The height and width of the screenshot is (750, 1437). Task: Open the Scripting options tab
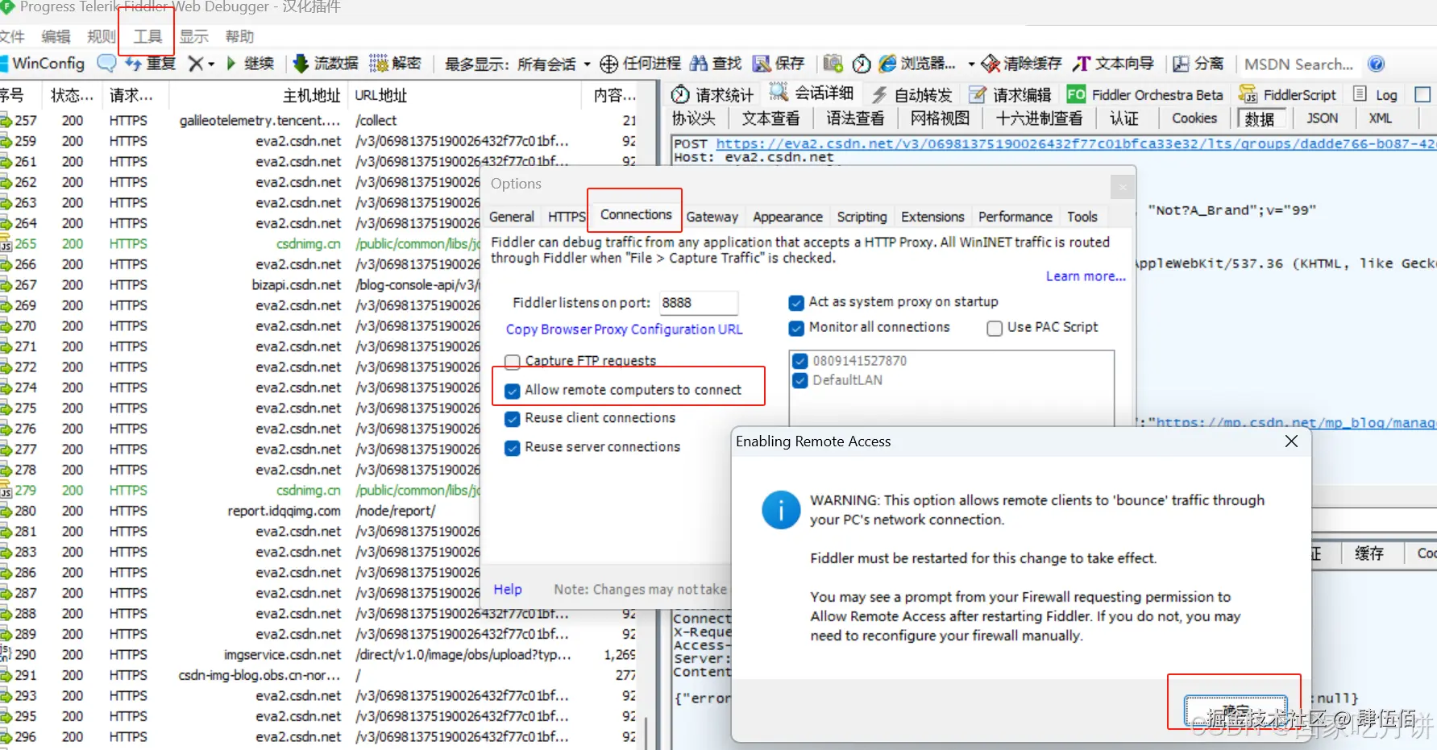click(862, 217)
